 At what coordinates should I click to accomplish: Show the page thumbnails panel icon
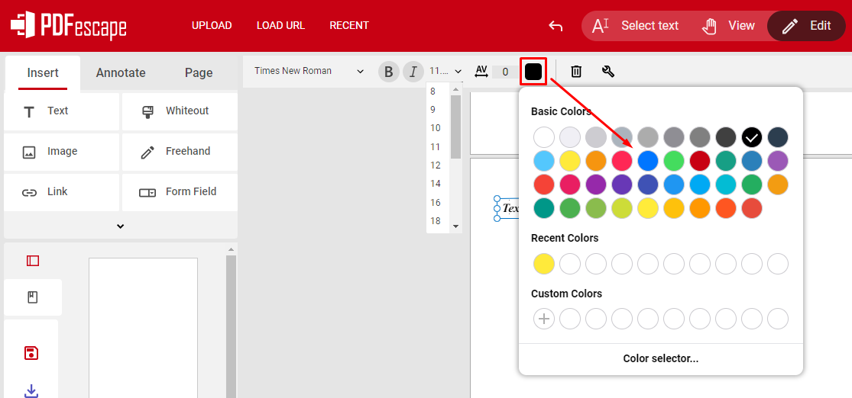(33, 261)
